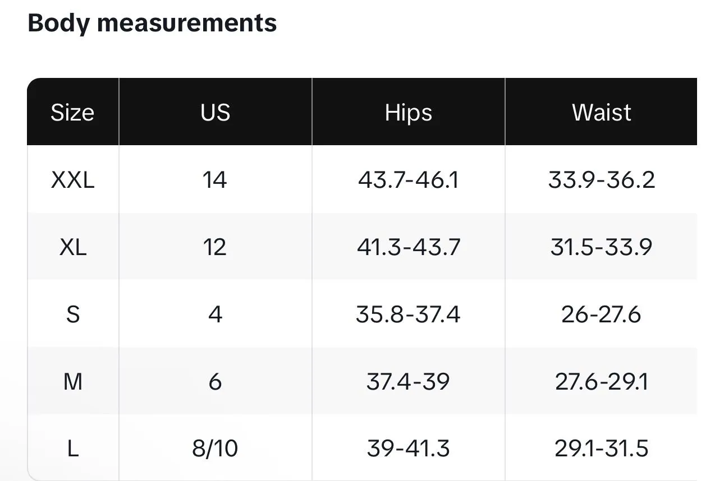The image size is (724, 481).
Task: Select waist value 33.9-36.2
Action: [601, 179]
